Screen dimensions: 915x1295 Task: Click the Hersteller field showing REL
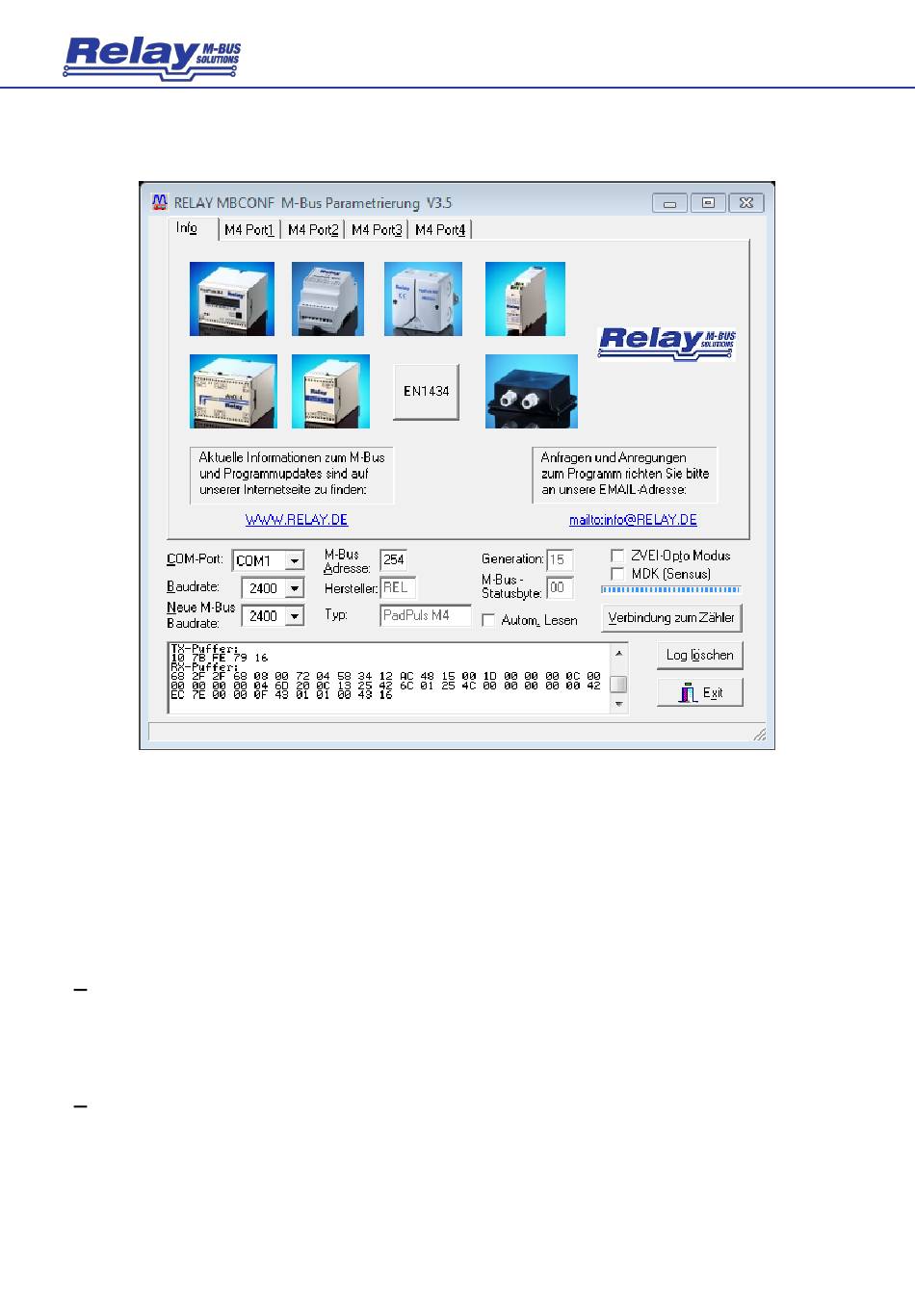(398, 588)
